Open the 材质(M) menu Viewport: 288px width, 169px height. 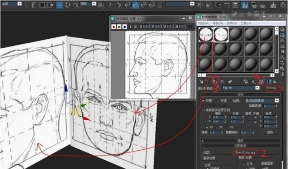tap(203, 24)
